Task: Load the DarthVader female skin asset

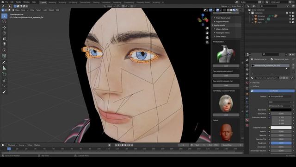Action: click(x=226, y=115)
